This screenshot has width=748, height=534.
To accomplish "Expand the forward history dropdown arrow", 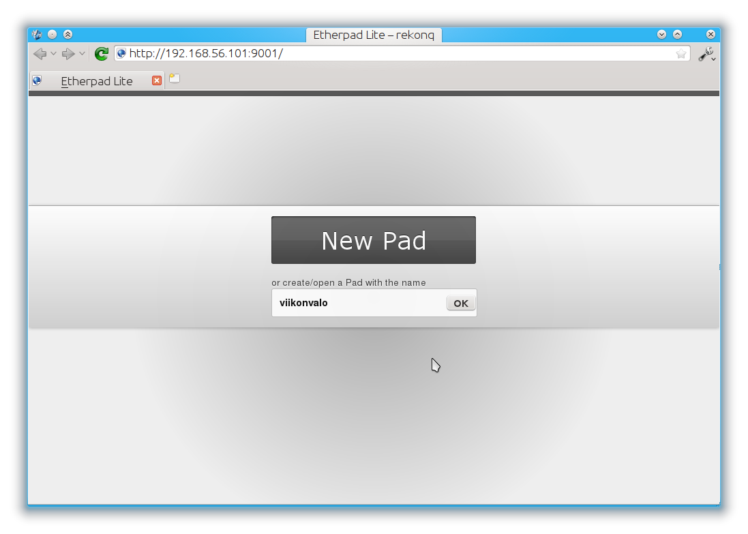I will point(82,53).
